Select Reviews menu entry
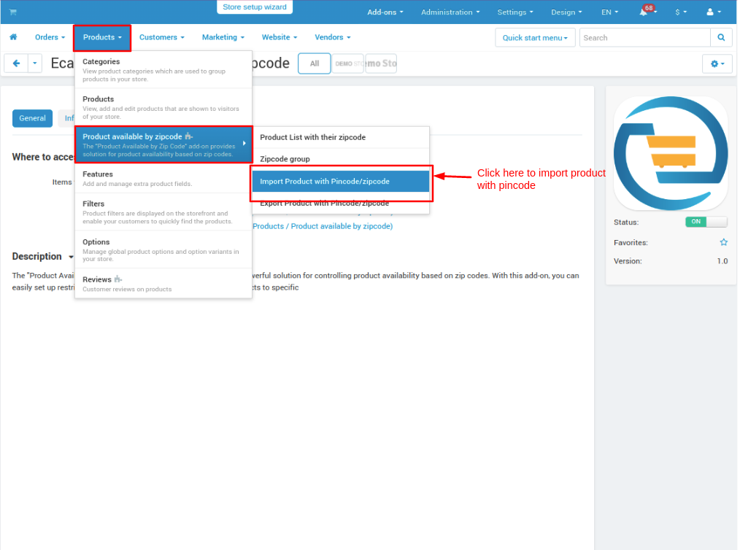This screenshot has width=740, height=550. (163, 284)
